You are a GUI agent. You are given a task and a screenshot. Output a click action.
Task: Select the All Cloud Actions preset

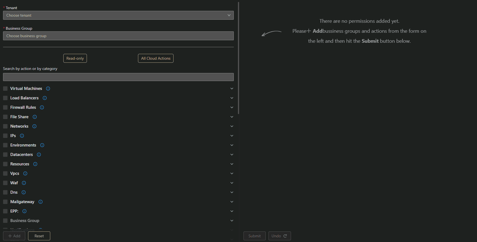156,58
